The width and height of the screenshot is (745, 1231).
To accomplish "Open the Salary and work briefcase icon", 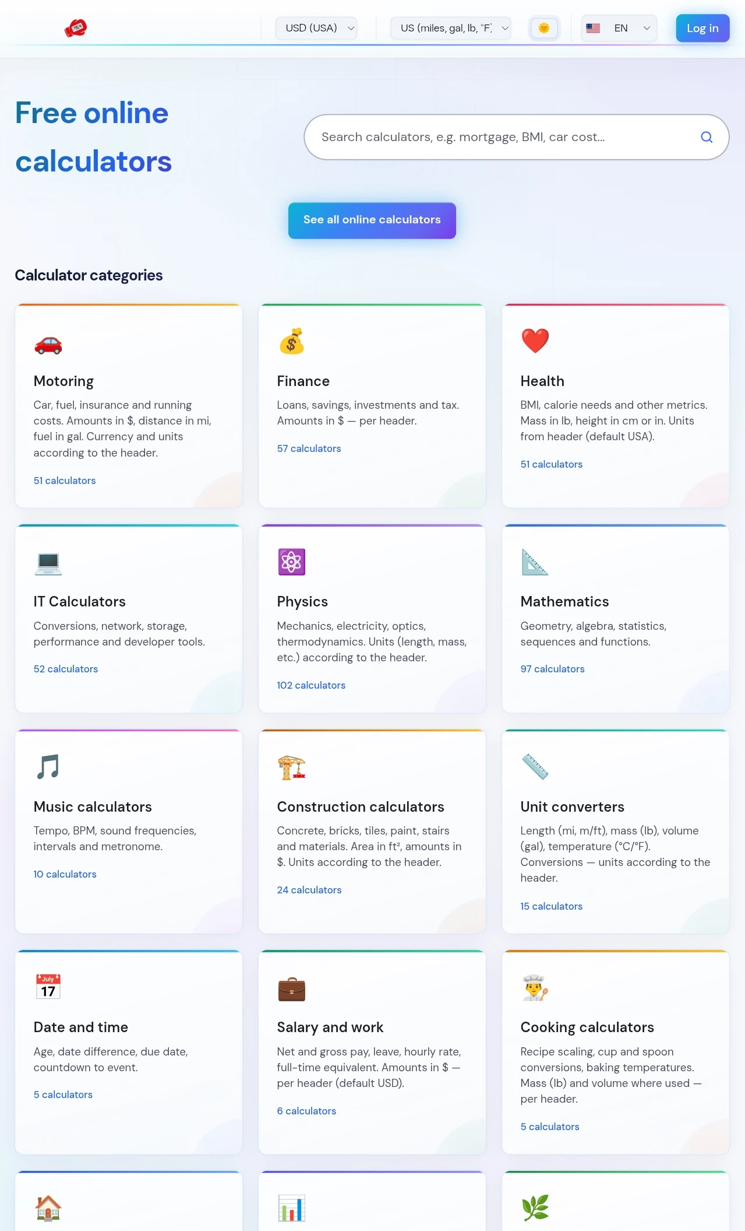I will coord(292,988).
